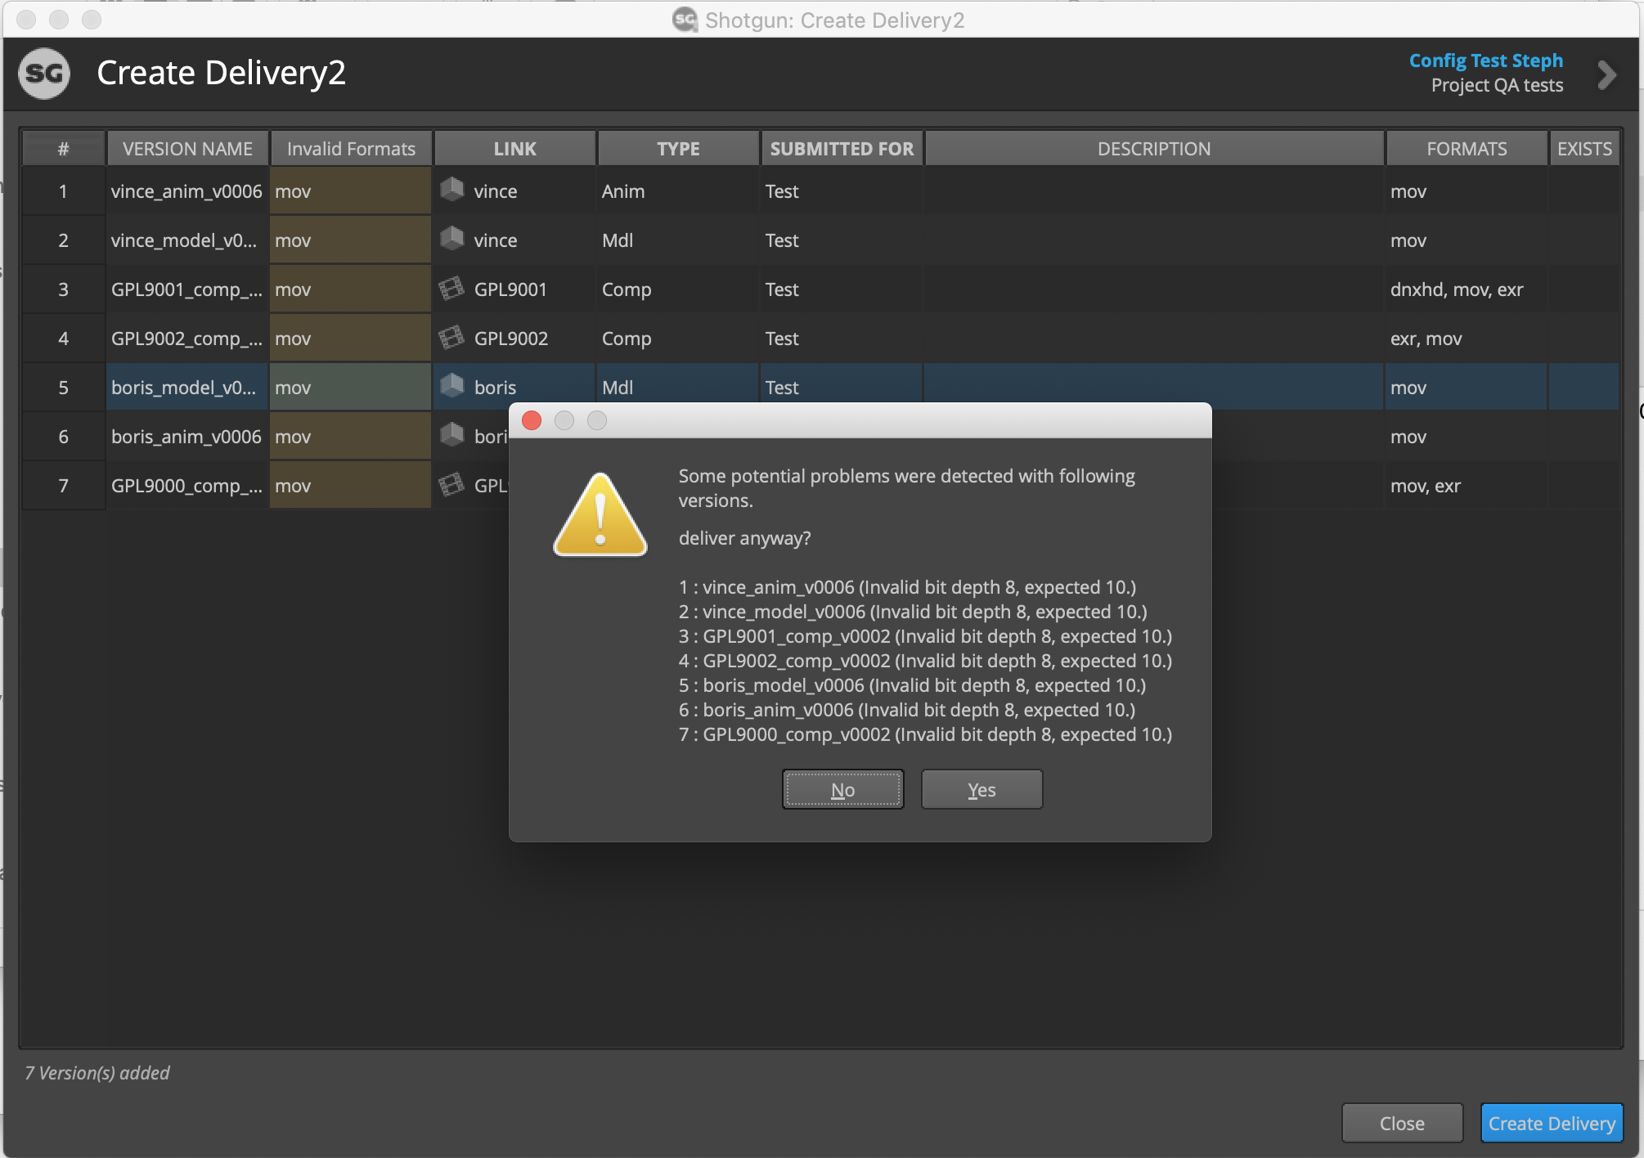This screenshot has height=1158, width=1644.
Task: Click the asset cube icon beside boris in row 5
Action: point(451,386)
